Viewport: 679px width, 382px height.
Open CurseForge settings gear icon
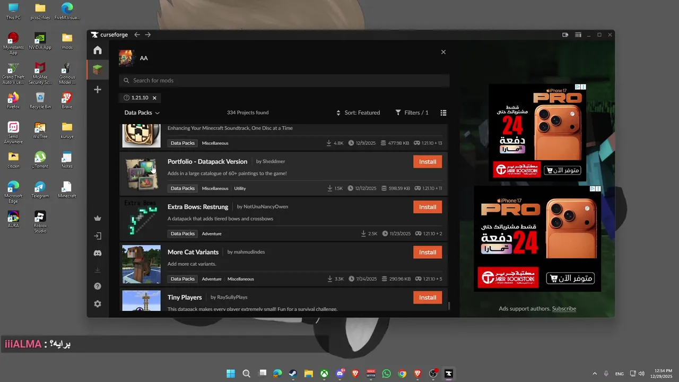(98, 304)
